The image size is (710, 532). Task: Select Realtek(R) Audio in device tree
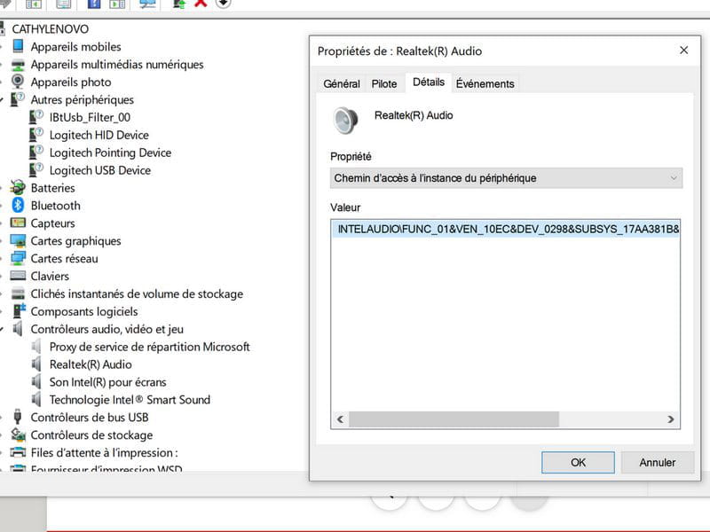[91, 364]
